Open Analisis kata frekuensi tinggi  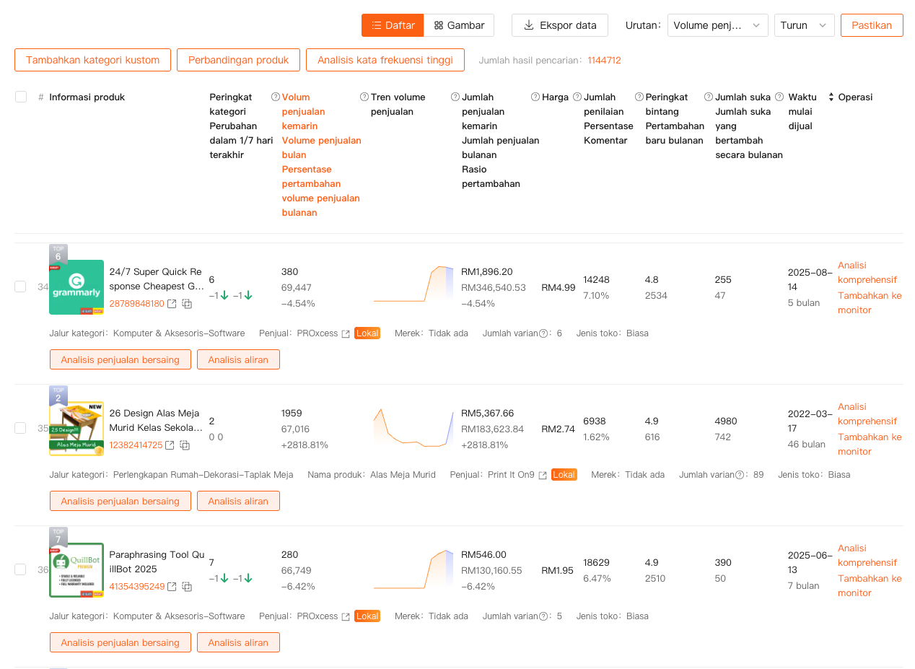click(x=385, y=60)
